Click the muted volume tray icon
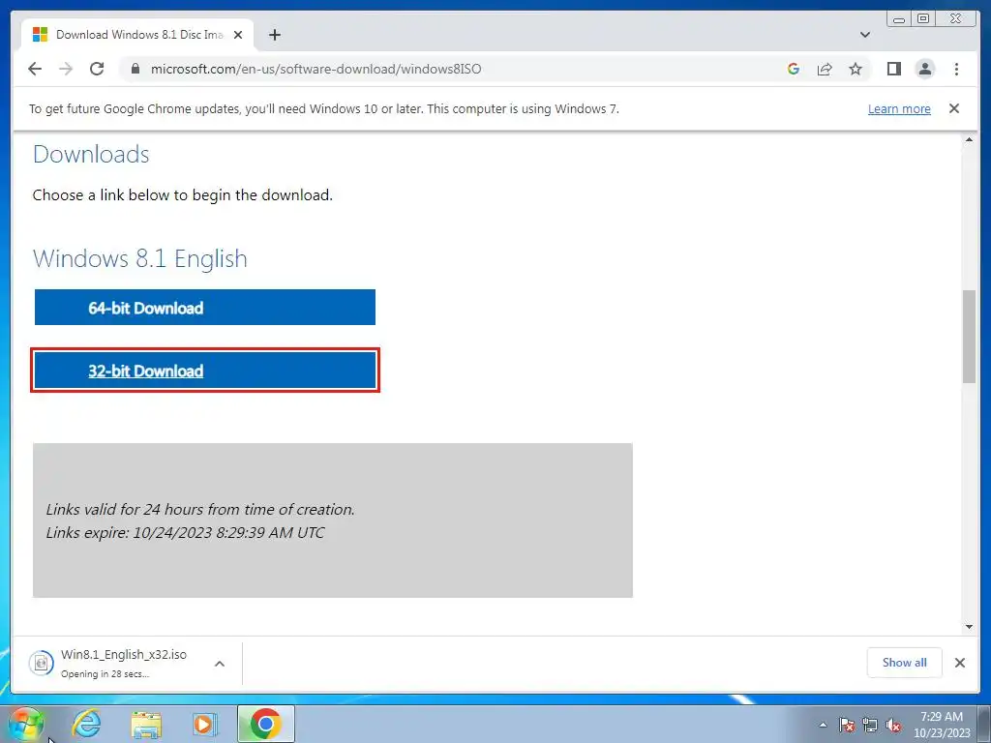 893,725
